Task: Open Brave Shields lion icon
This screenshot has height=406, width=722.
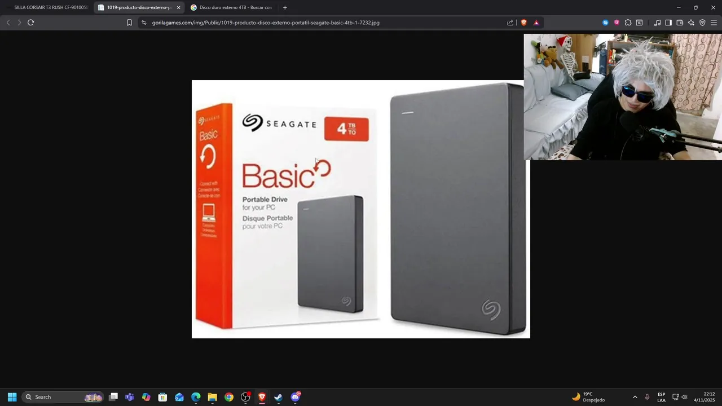Action: [523, 23]
